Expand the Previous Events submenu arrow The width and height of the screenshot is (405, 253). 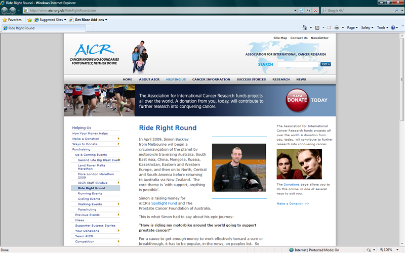tap(118, 215)
